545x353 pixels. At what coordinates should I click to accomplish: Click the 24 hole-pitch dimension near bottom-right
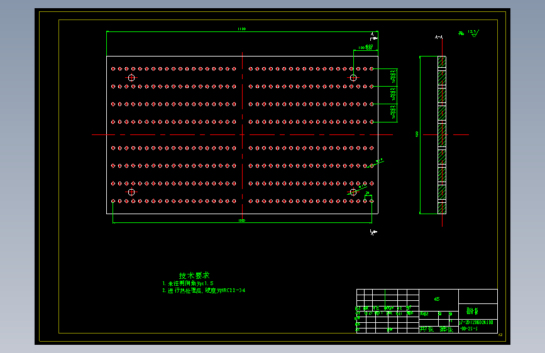tap(368, 193)
